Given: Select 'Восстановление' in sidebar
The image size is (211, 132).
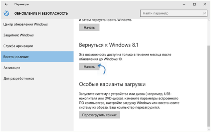Looking at the screenshot, I should tap(37, 57).
